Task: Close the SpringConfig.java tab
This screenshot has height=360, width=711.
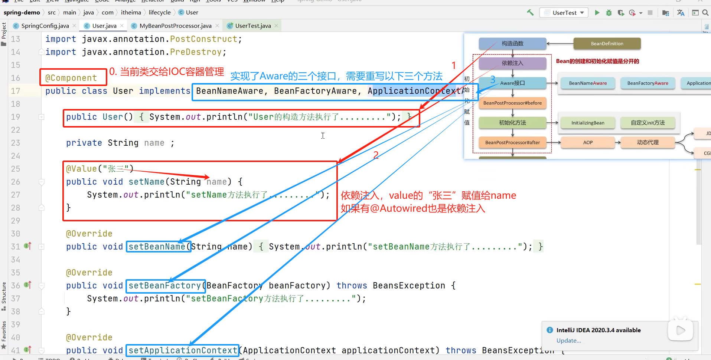Action: [x=74, y=26]
